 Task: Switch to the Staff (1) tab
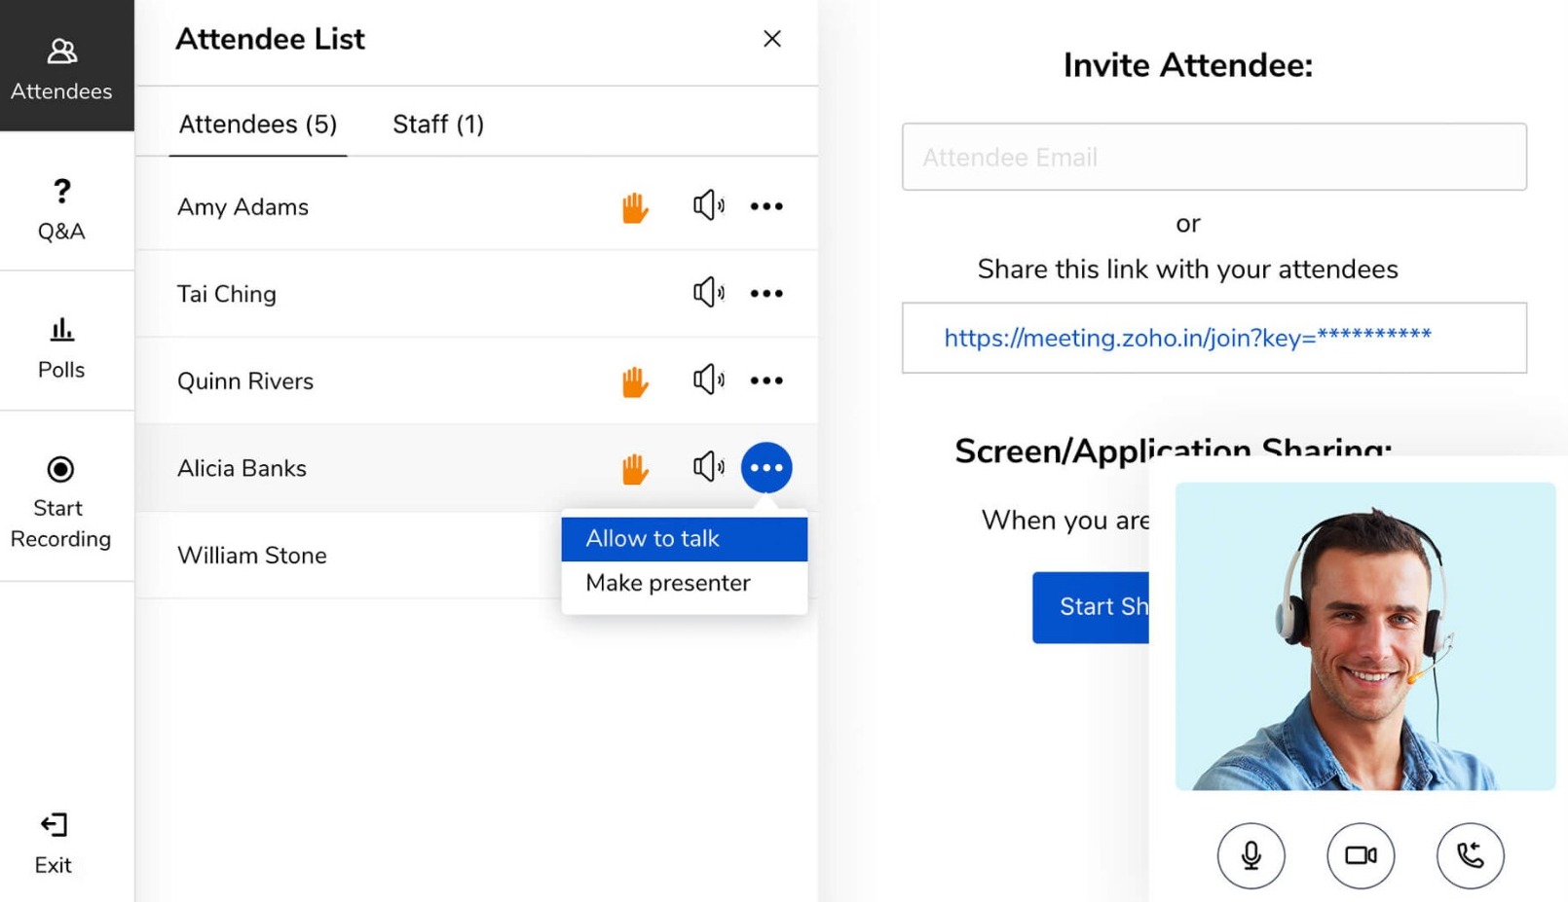(x=437, y=125)
